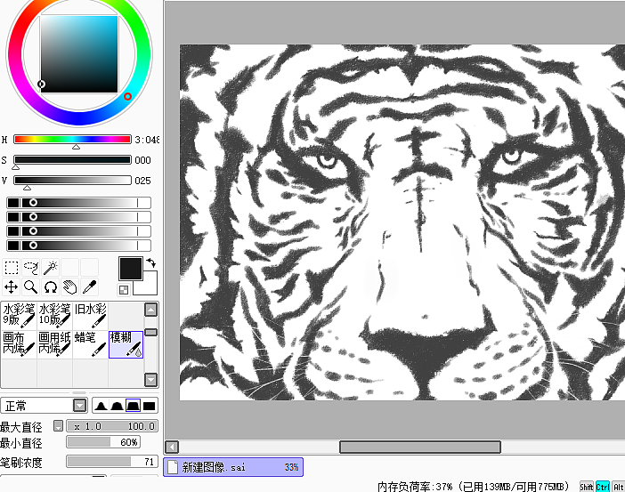Image resolution: width=625 pixels, height=492 pixels.
Task: Click the first gray mixer gradient bar
Action: [78, 202]
